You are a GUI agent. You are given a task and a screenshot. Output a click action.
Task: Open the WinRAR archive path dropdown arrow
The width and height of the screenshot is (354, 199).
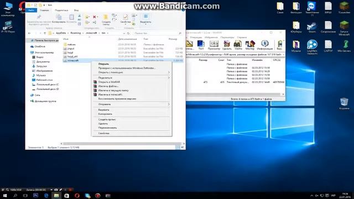[x=283, y=55]
